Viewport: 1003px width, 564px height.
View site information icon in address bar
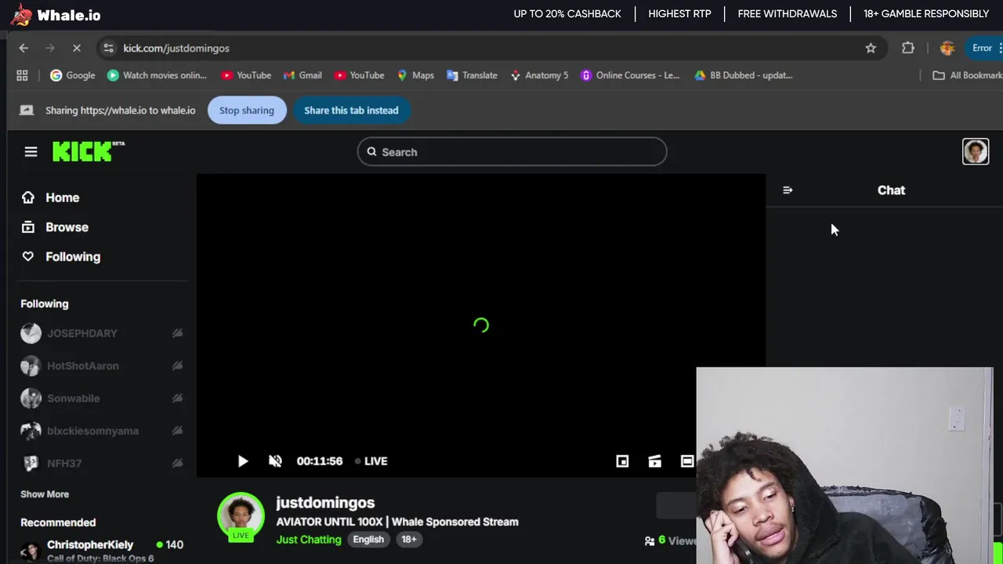(108, 48)
